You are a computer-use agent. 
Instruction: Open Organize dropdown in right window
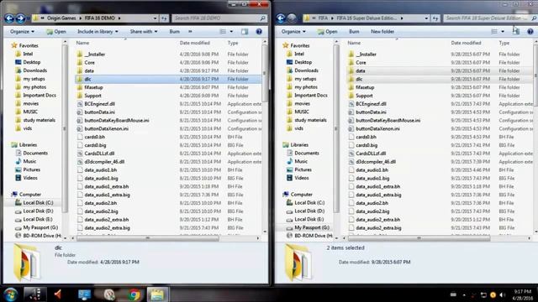click(293, 32)
